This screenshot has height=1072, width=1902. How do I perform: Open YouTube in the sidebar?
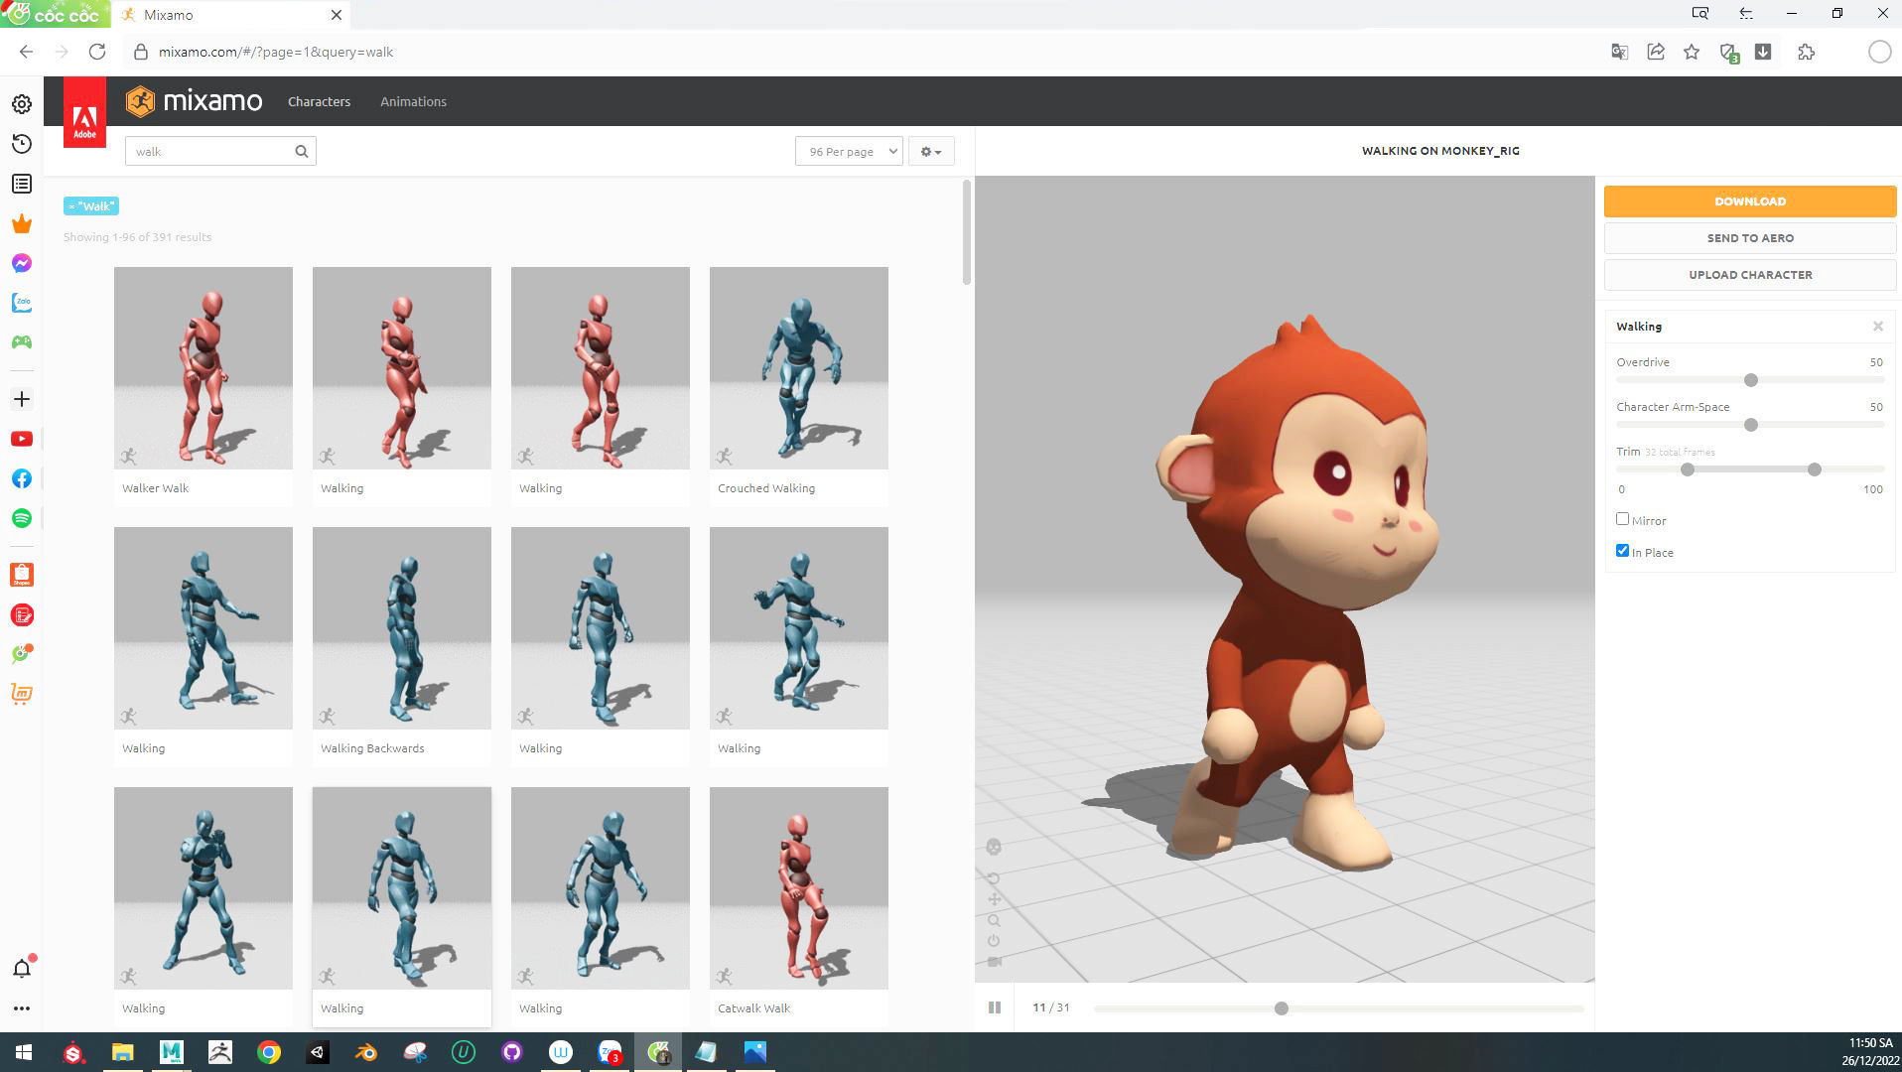(x=22, y=439)
